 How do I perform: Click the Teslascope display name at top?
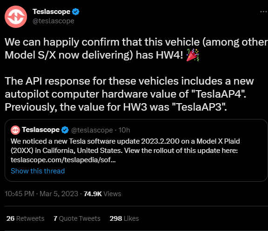(x=52, y=12)
